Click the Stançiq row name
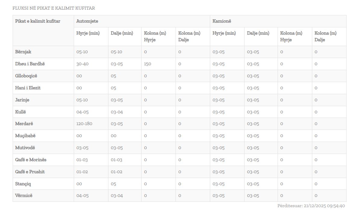The image size is (355, 212). (x=23, y=184)
